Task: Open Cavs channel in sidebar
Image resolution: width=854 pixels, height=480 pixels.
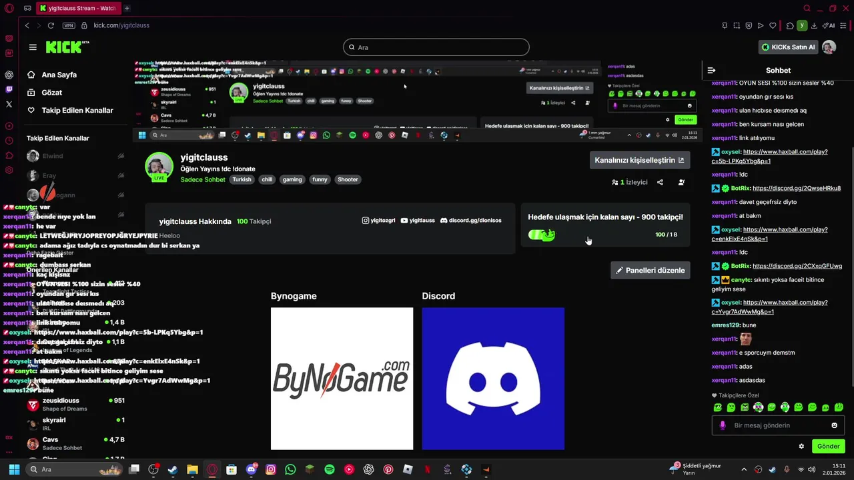Action: pyautogui.click(x=75, y=443)
